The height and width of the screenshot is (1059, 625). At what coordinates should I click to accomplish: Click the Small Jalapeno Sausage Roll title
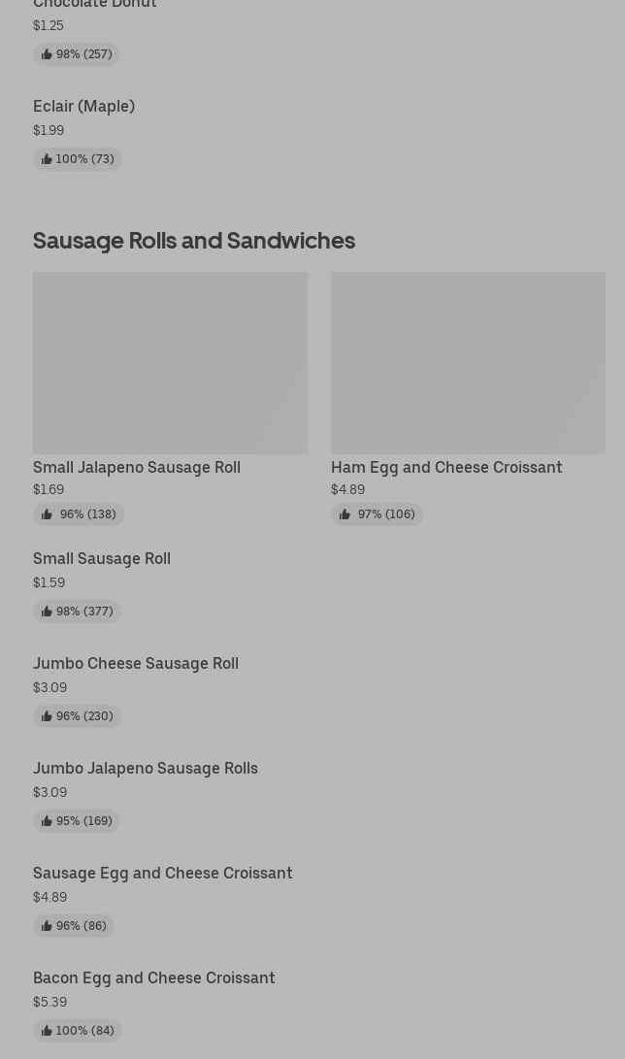tap(137, 468)
